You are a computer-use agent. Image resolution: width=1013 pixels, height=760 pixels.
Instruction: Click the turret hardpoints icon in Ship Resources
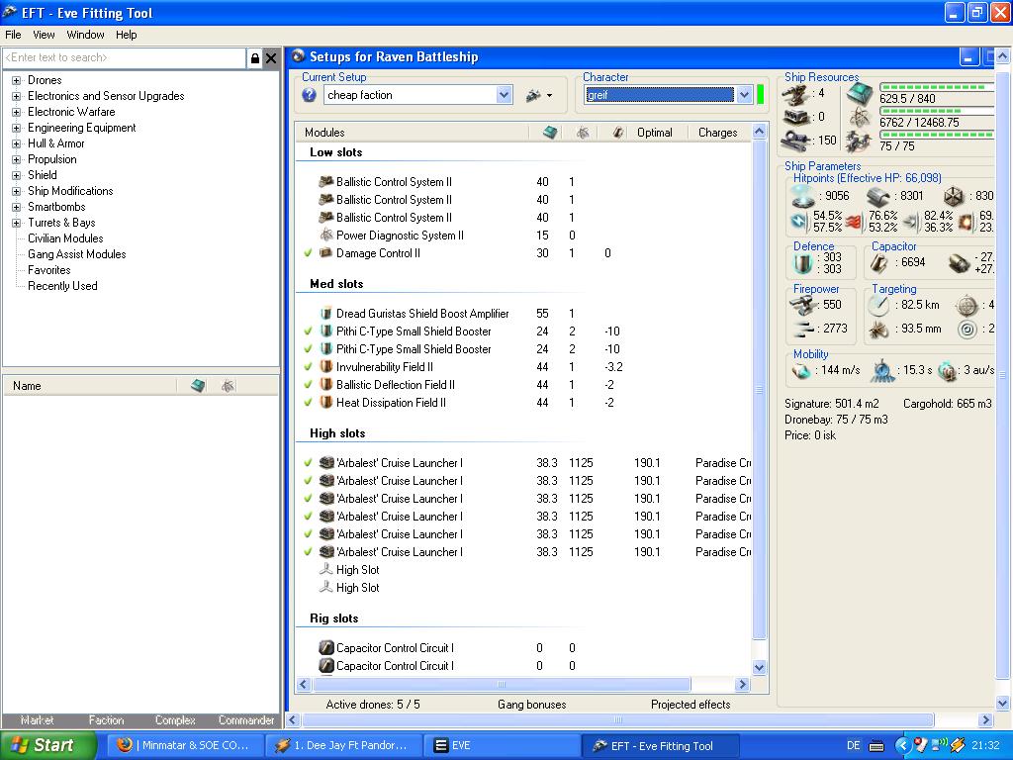(x=795, y=94)
